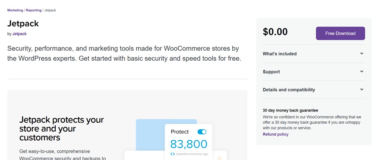Visit the Jetpack vendor link after 'by'
This screenshot has width=379, height=160.
click(x=19, y=34)
